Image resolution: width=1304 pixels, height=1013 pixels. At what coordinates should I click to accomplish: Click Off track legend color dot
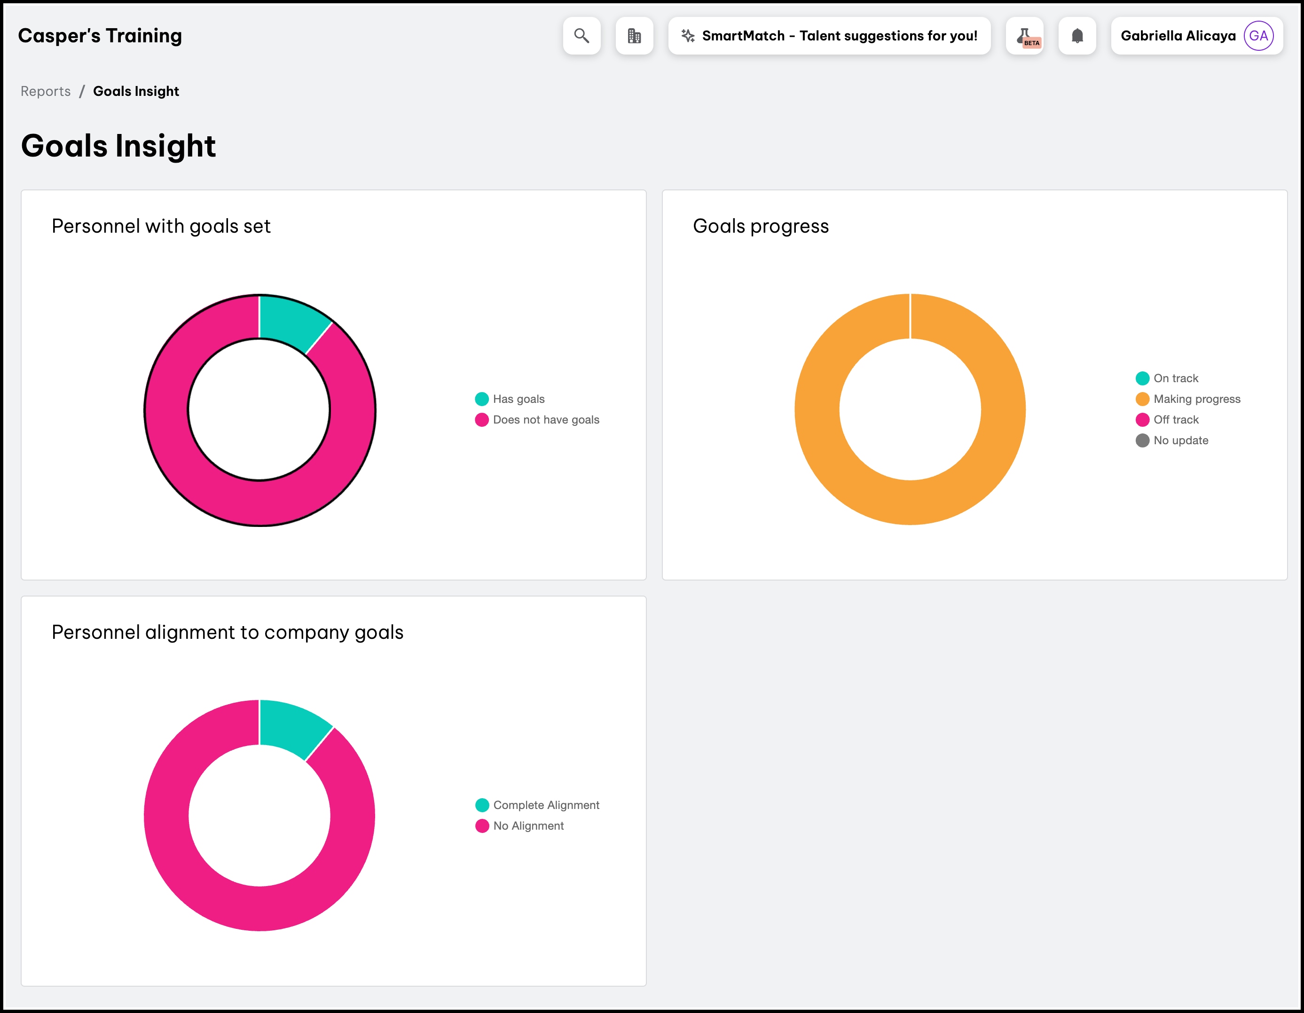coord(1142,420)
